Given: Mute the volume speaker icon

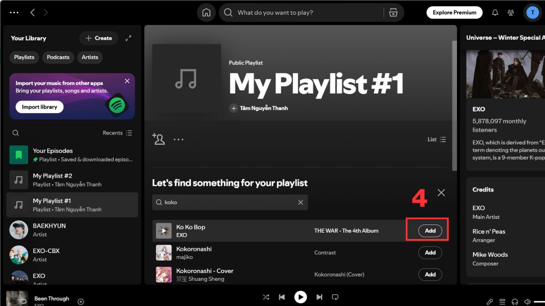Looking at the screenshot, I should (527, 301).
